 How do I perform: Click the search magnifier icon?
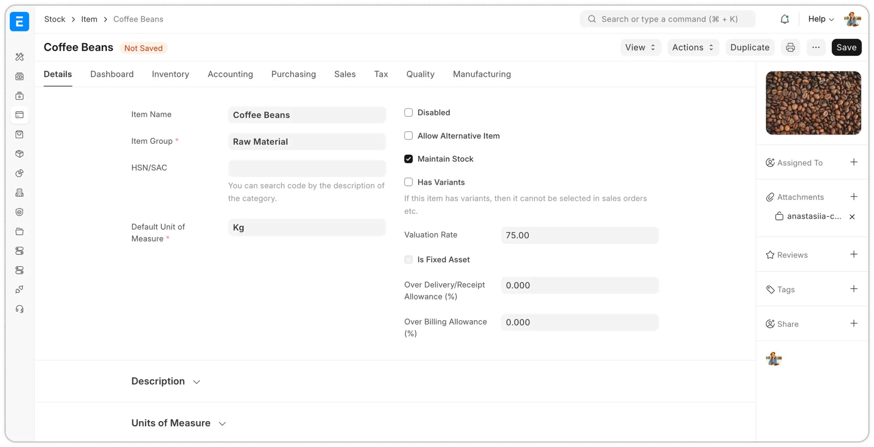592,19
